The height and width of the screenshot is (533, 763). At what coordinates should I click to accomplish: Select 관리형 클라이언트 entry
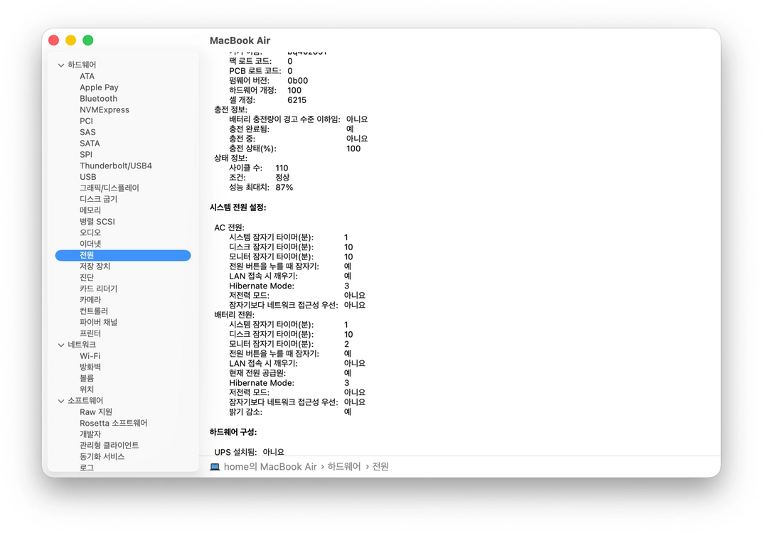[x=109, y=446]
